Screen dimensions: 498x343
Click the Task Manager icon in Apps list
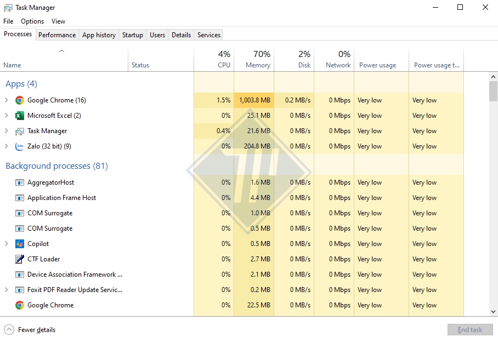pyautogui.click(x=20, y=131)
